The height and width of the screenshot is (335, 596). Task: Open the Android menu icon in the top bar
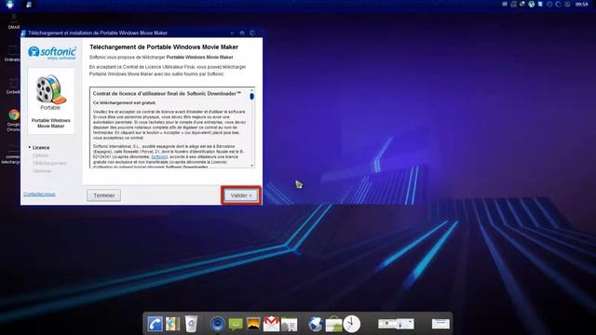(10, 5)
